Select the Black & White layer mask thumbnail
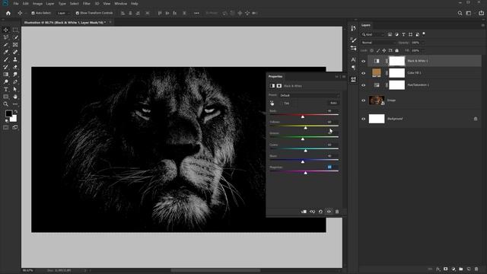487x274 pixels. [x=397, y=61]
